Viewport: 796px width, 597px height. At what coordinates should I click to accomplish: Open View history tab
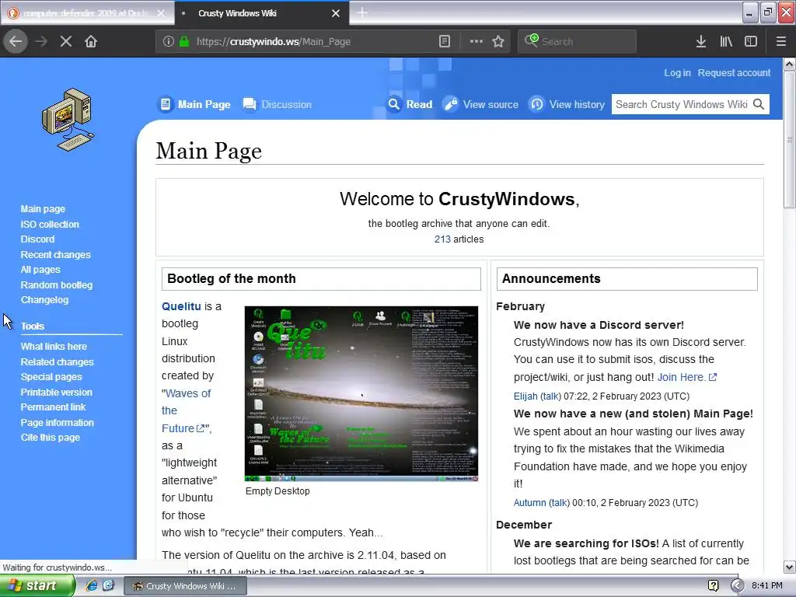[x=567, y=104]
